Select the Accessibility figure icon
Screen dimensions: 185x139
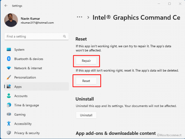(x=9, y=123)
